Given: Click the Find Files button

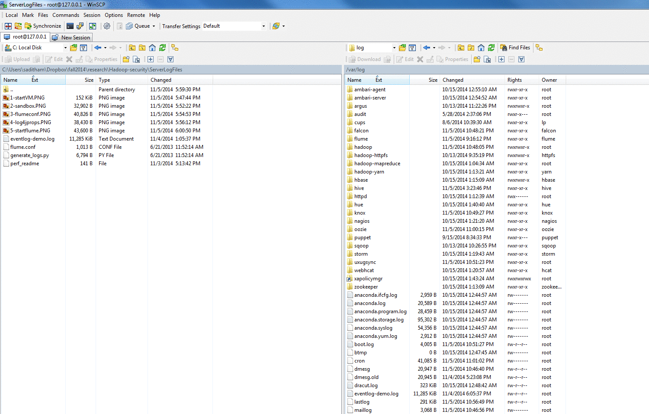Looking at the screenshot, I should click(x=515, y=48).
